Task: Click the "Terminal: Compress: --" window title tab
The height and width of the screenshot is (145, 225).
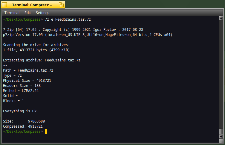Action: [33, 5]
